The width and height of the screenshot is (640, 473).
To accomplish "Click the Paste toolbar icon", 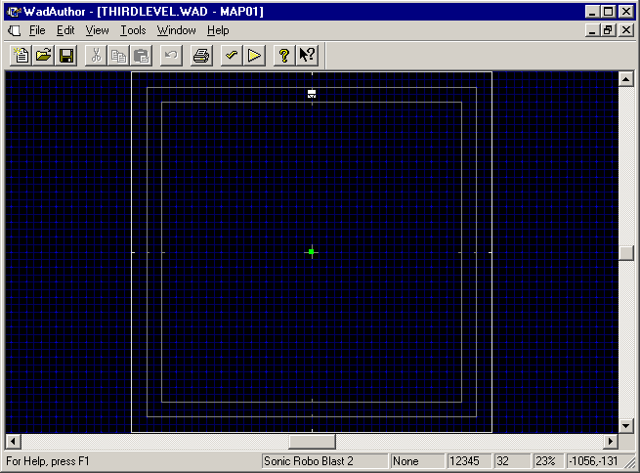I will click(142, 55).
